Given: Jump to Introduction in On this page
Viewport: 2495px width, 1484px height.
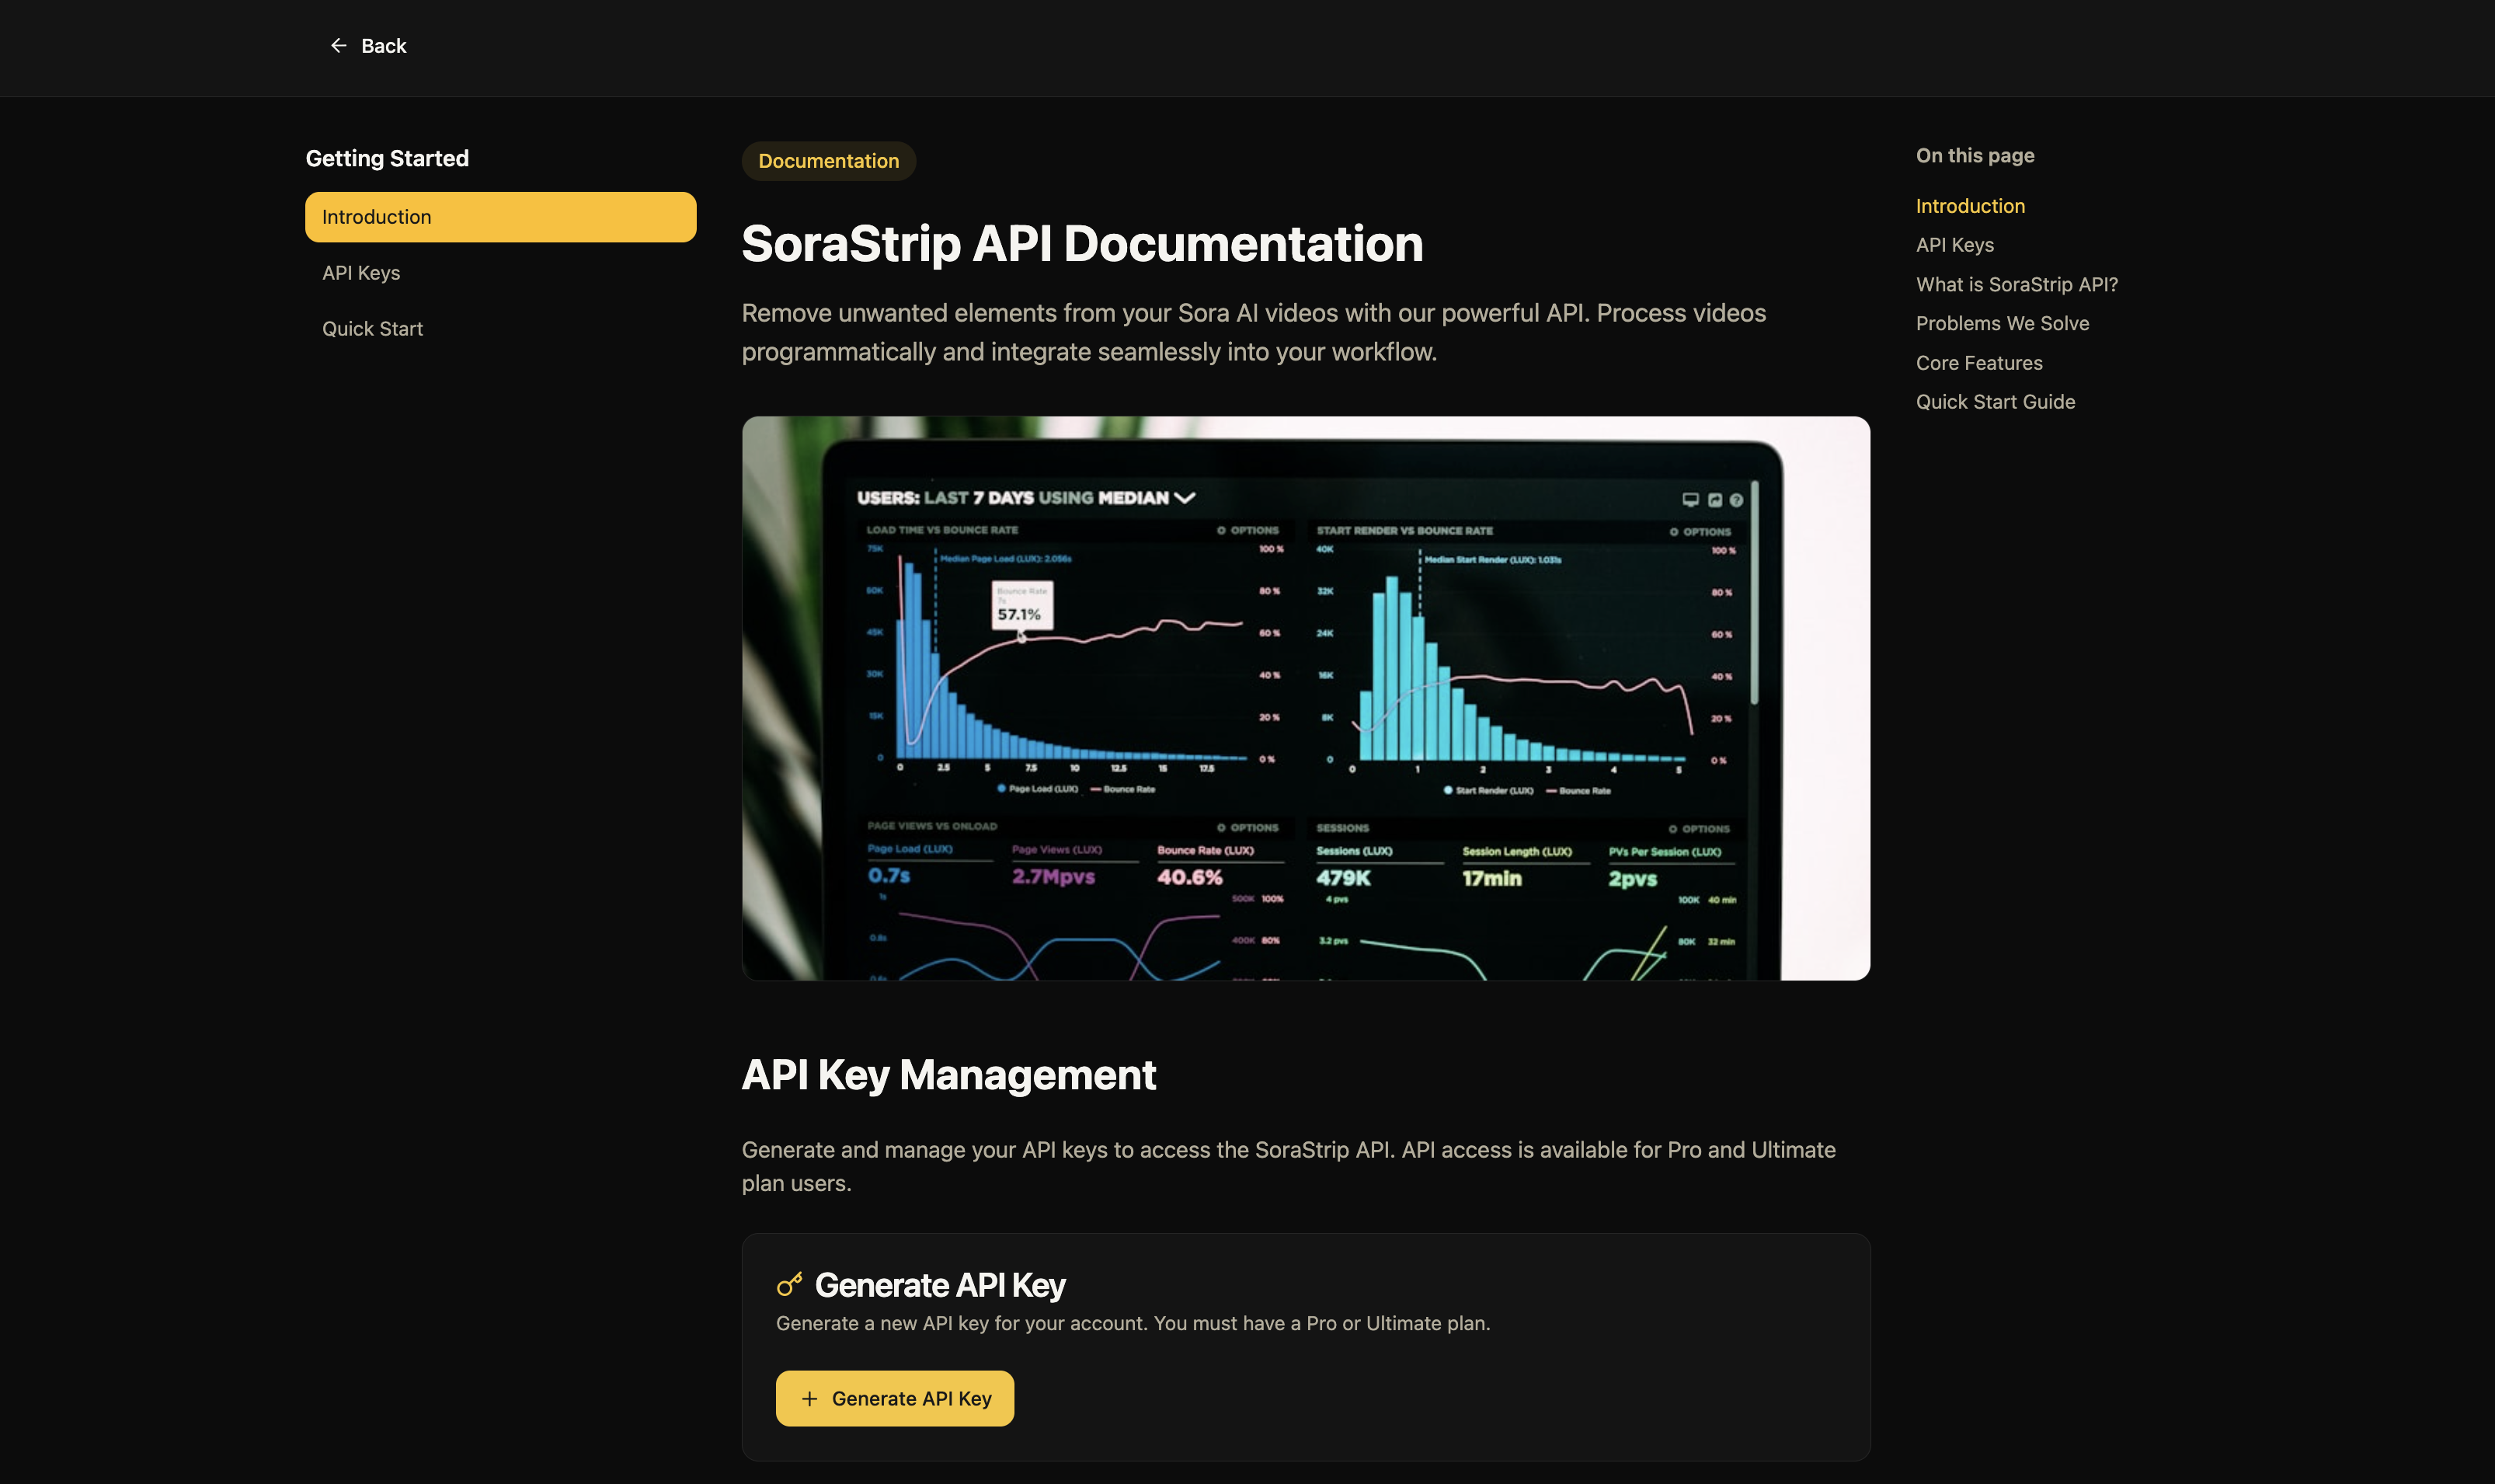Looking at the screenshot, I should coord(1969,206).
